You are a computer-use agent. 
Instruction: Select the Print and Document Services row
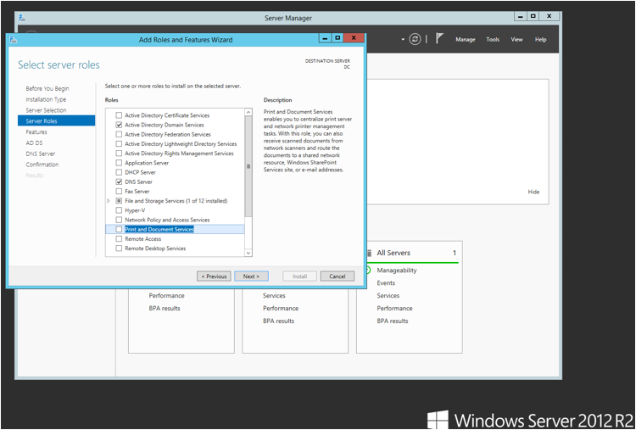[x=175, y=229]
